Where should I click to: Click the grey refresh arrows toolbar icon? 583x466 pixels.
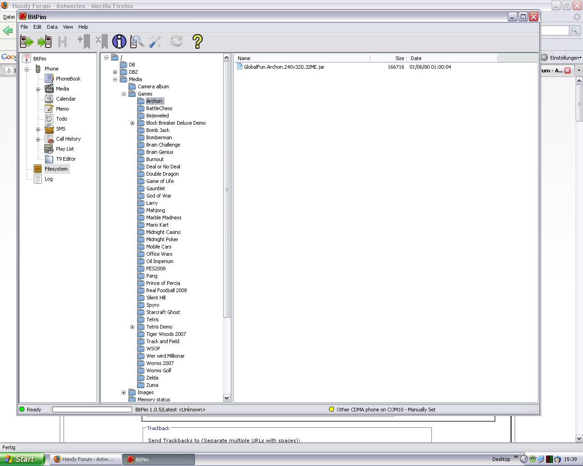tap(176, 42)
